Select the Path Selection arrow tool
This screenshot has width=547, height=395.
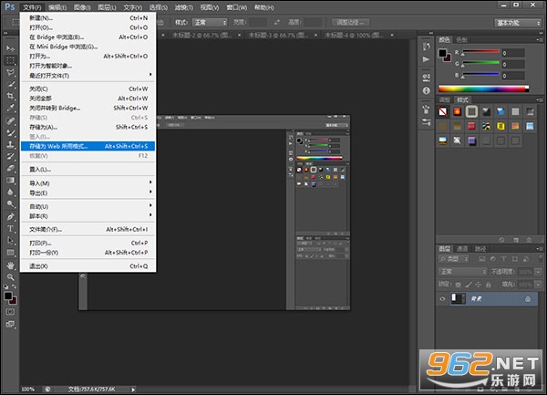(10, 241)
